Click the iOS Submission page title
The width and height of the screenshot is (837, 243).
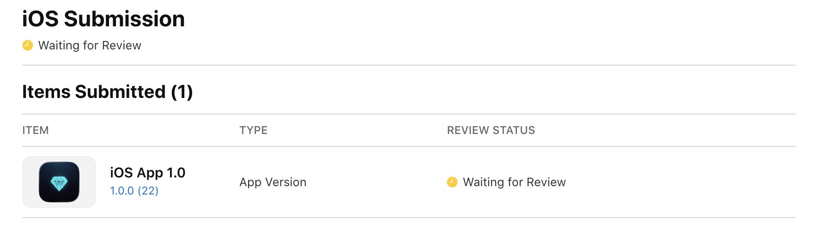point(103,19)
